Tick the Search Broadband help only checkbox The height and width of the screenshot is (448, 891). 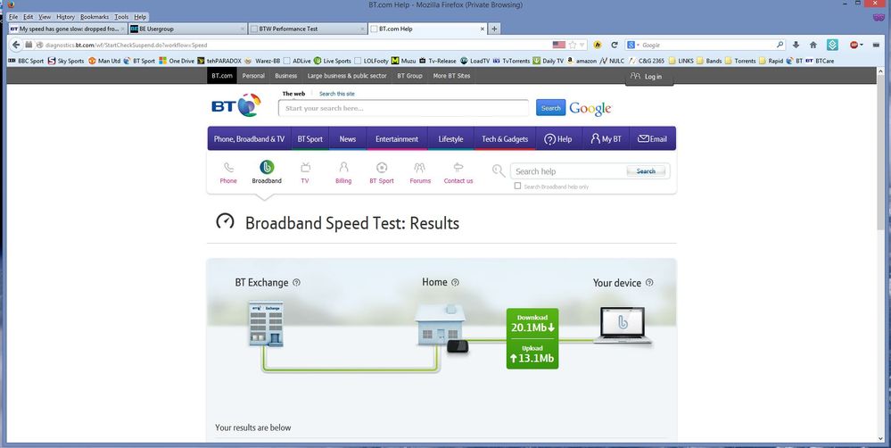(517, 186)
